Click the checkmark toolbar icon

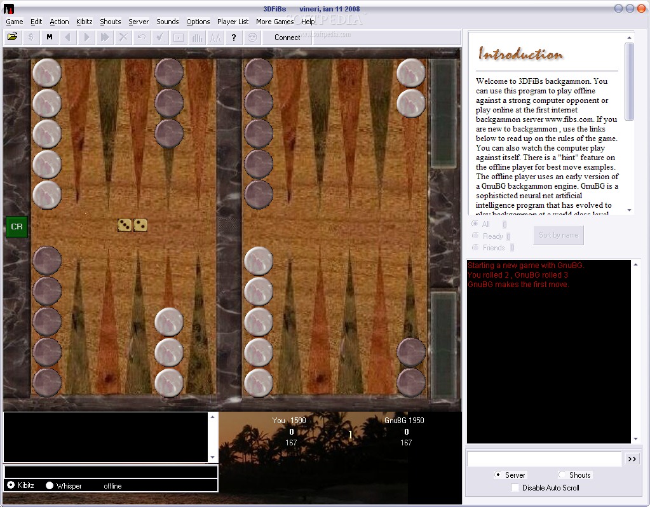tap(159, 37)
